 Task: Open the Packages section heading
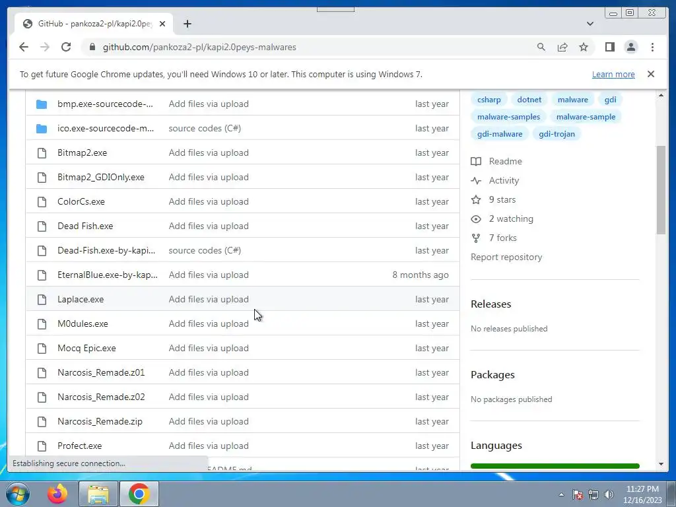492,375
